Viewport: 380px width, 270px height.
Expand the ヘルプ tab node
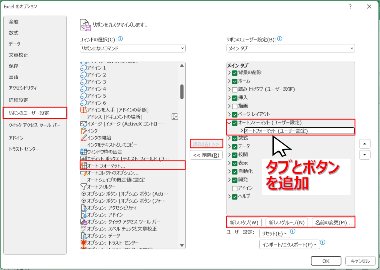(229, 196)
